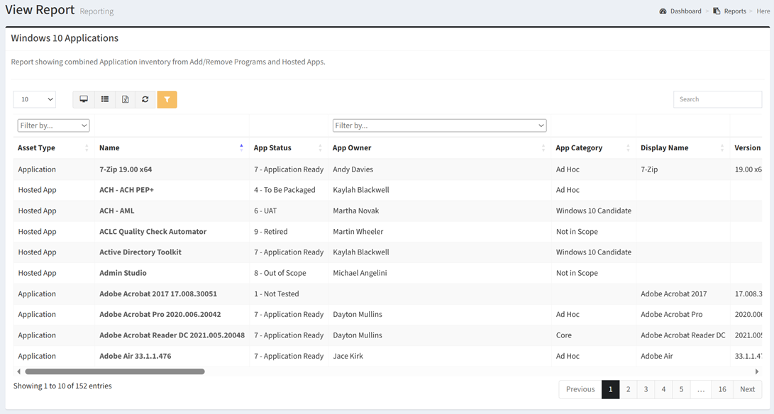
Task: Export report with the Excel file icon
Action: [x=125, y=99]
